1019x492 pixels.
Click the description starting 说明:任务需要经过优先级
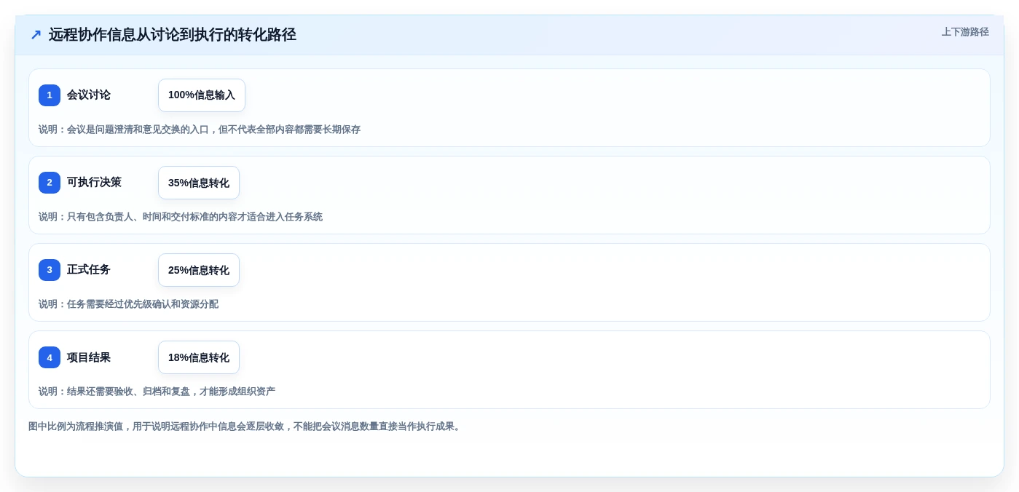[x=128, y=304]
